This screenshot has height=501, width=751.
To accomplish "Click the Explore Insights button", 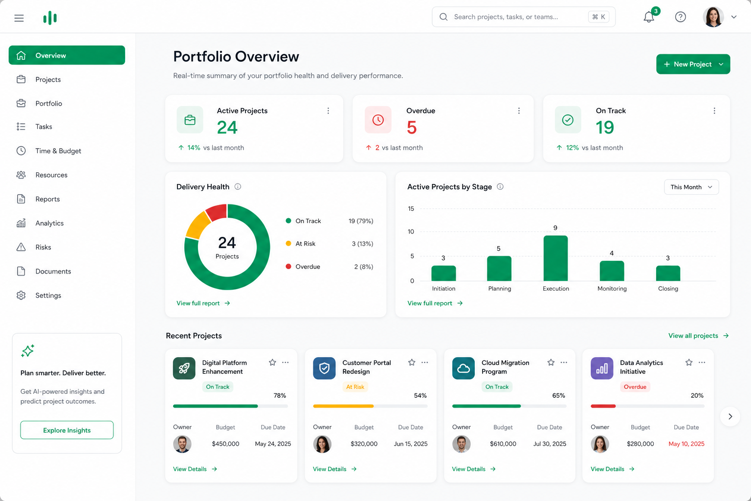I will (x=67, y=430).
